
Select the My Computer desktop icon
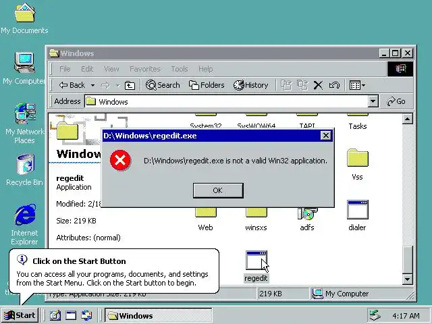[24, 68]
